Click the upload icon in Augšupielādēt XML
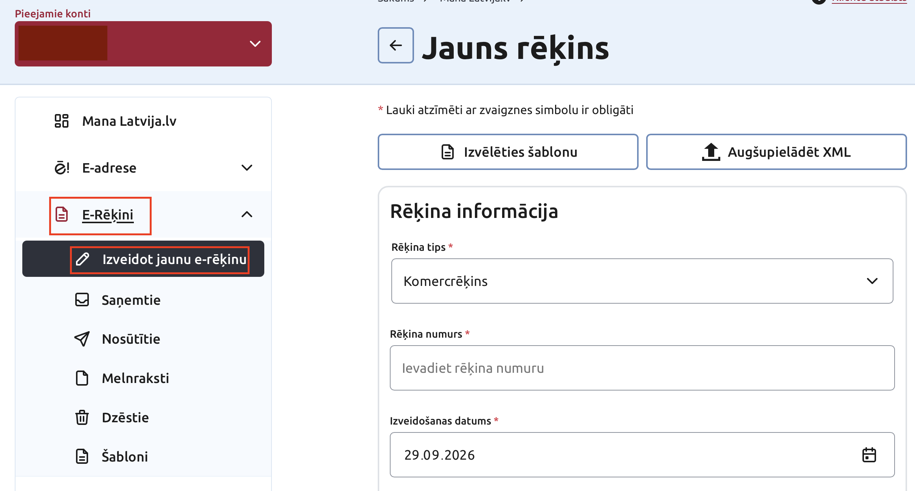The image size is (915, 491). click(x=711, y=152)
